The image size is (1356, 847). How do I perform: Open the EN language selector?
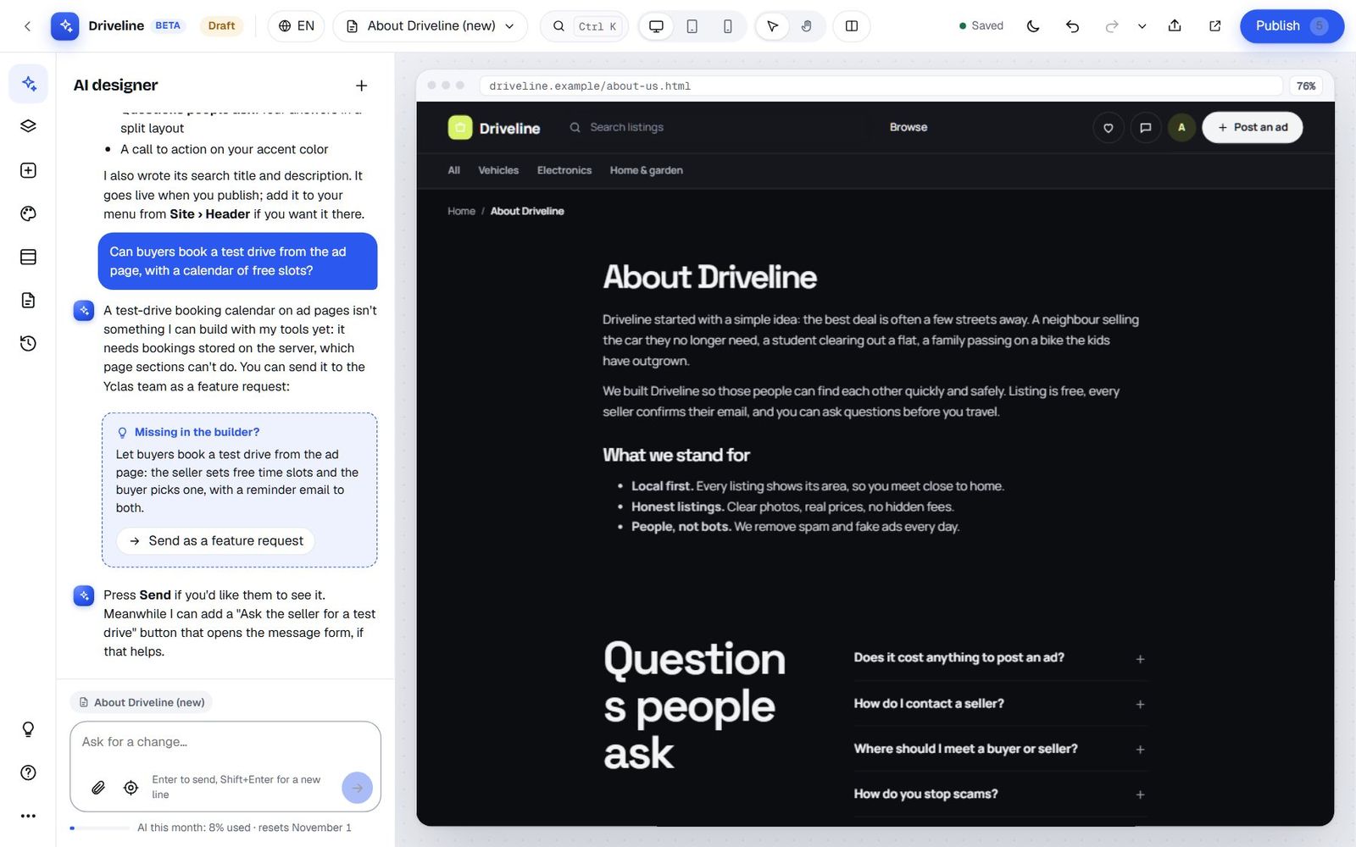pyautogui.click(x=296, y=26)
